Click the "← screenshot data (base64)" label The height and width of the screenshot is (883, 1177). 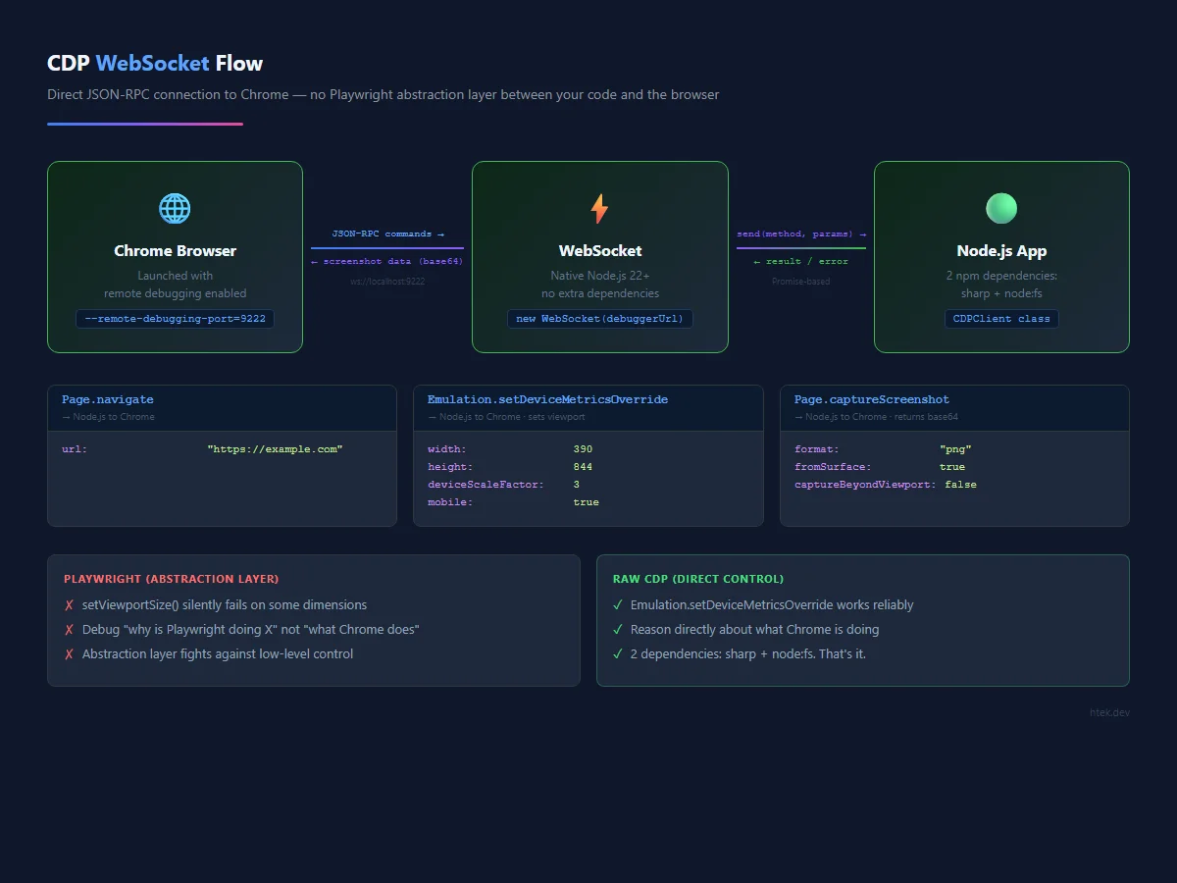pos(387,262)
